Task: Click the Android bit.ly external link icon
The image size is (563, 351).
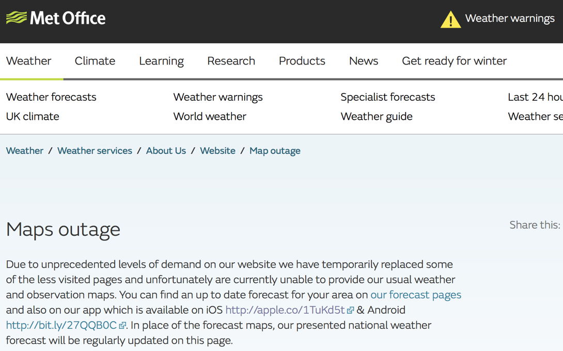Action: 122,326
